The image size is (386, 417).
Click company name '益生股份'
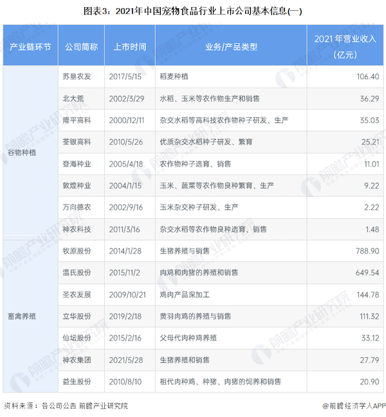(77, 382)
